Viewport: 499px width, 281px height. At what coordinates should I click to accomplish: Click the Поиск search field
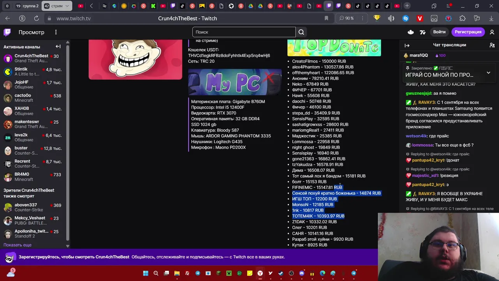point(244,32)
